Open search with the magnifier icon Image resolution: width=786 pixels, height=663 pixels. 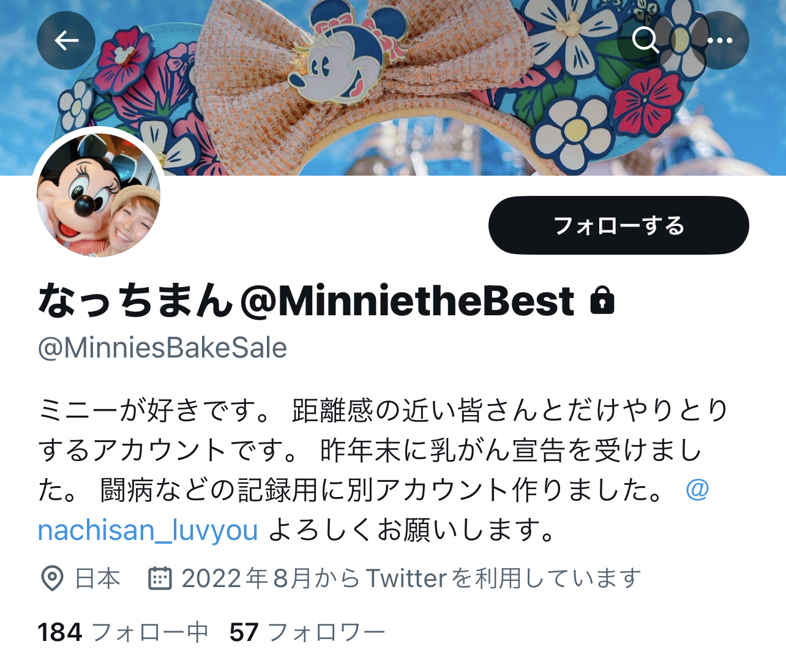pyautogui.click(x=645, y=40)
